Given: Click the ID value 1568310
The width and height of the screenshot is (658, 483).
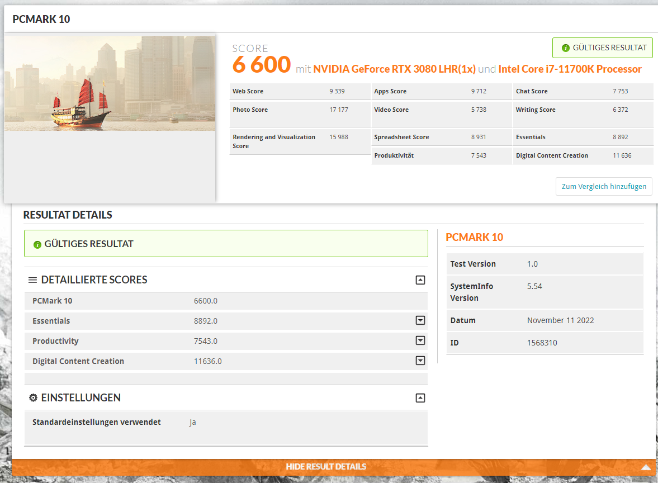Looking at the screenshot, I should [542, 343].
